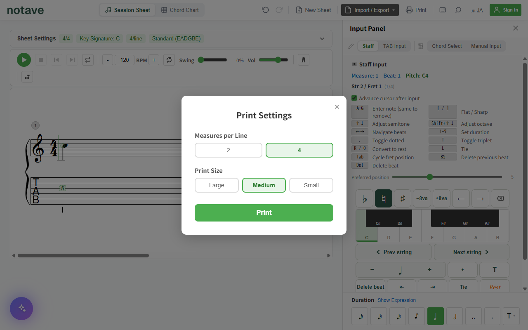Select eighth note duration
The height and width of the screenshot is (330, 528).
417,316
